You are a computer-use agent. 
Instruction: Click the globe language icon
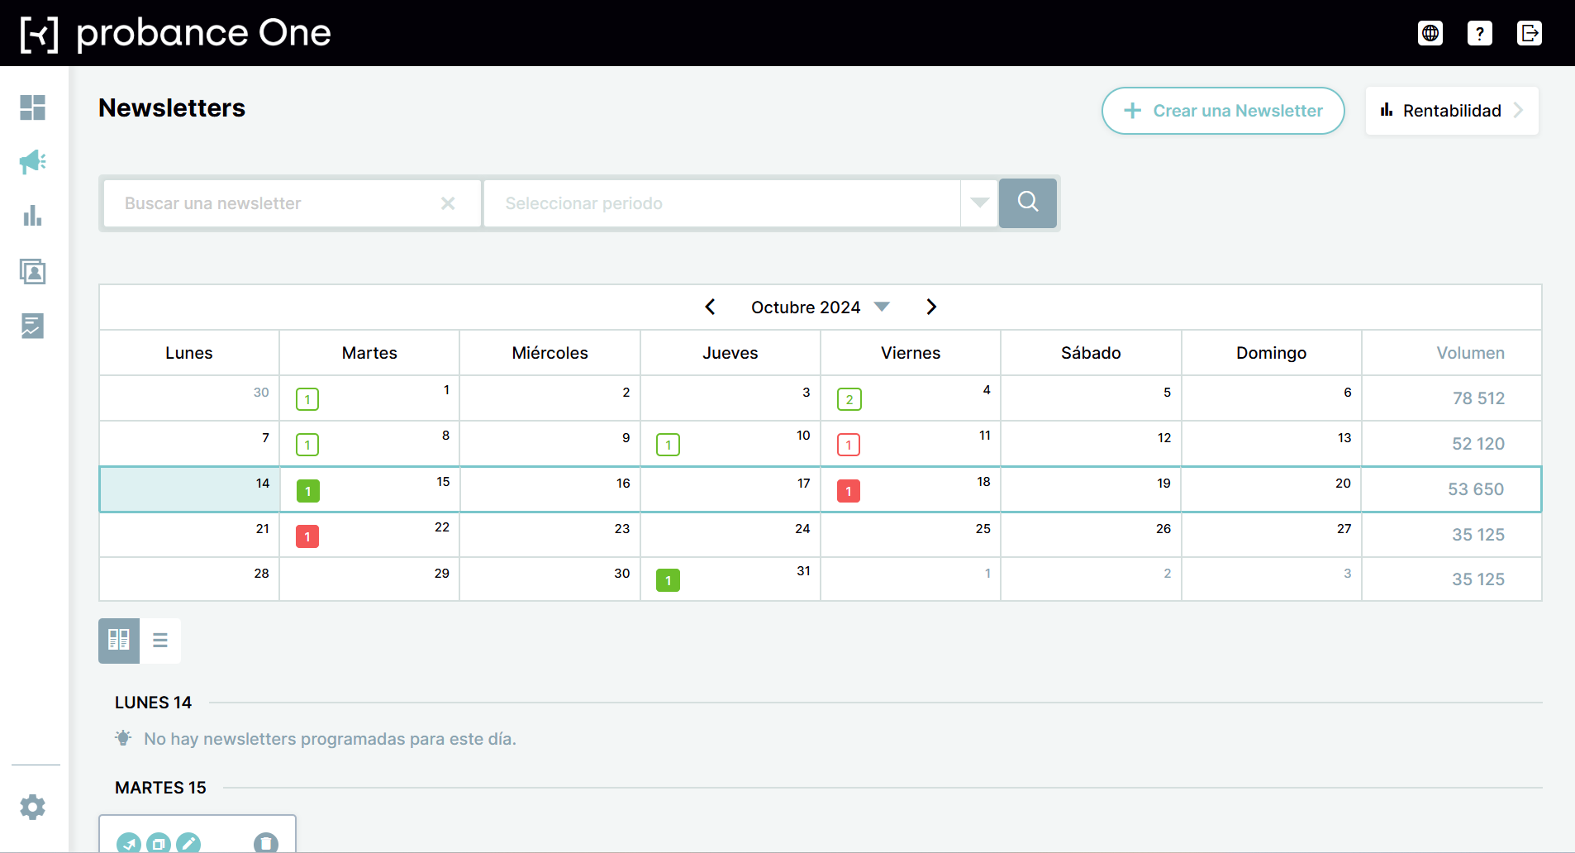1430,33
